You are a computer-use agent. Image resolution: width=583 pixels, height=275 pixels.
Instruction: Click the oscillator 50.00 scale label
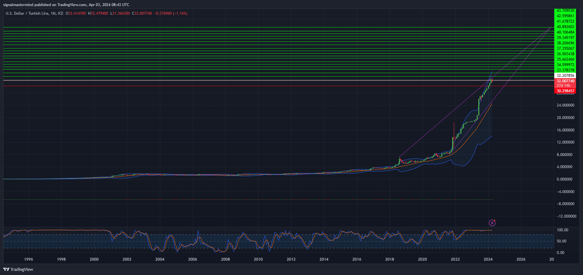tap(562, 241)
